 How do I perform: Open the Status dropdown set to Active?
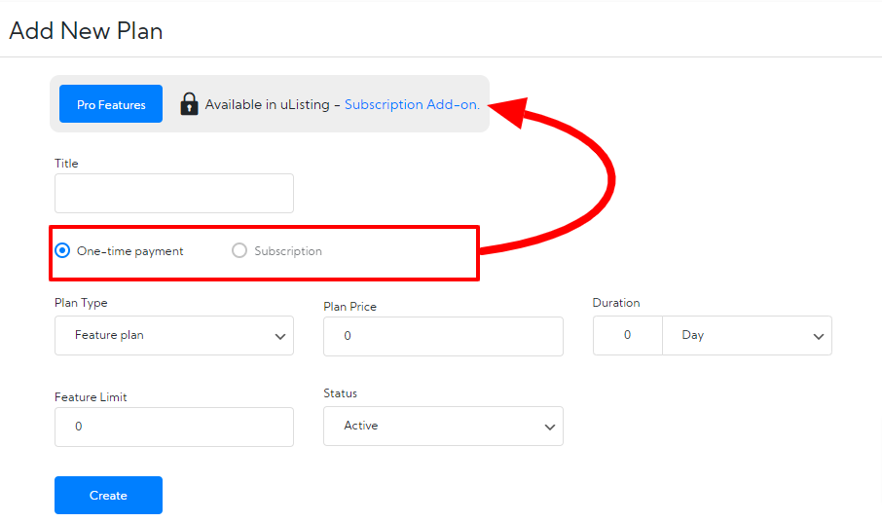coord(443,426)
